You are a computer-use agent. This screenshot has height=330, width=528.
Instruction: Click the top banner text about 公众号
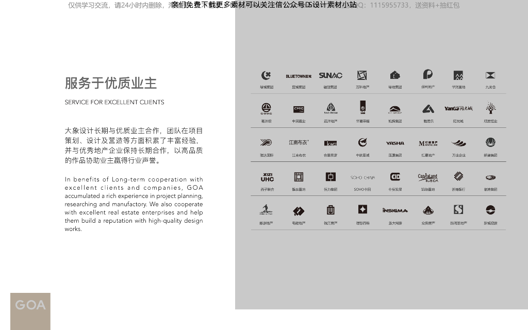[x=264, y=5]
